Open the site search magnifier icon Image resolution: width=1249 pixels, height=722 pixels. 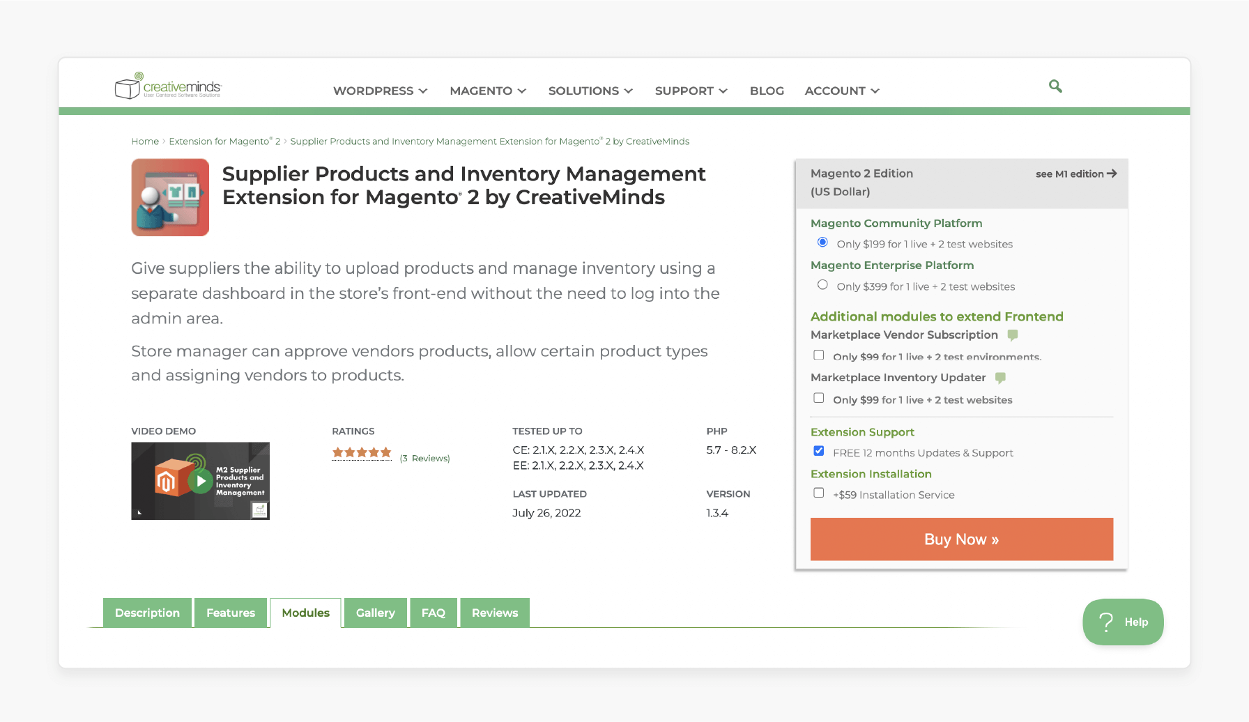point(1055,86)
